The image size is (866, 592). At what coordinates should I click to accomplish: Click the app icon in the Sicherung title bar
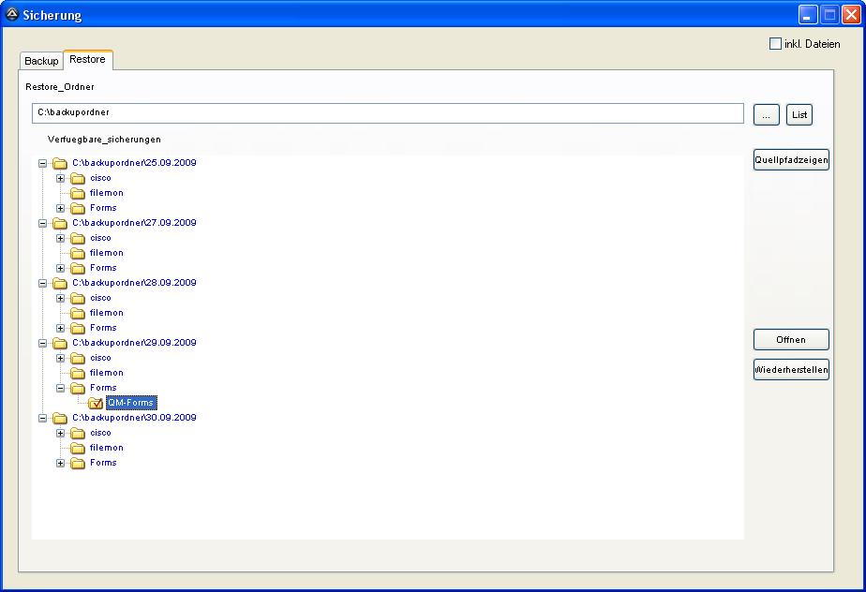[12, 15]
